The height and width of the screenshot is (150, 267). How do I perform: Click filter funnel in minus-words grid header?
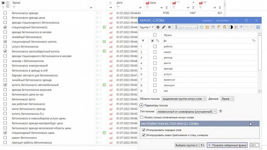(143, 41)
